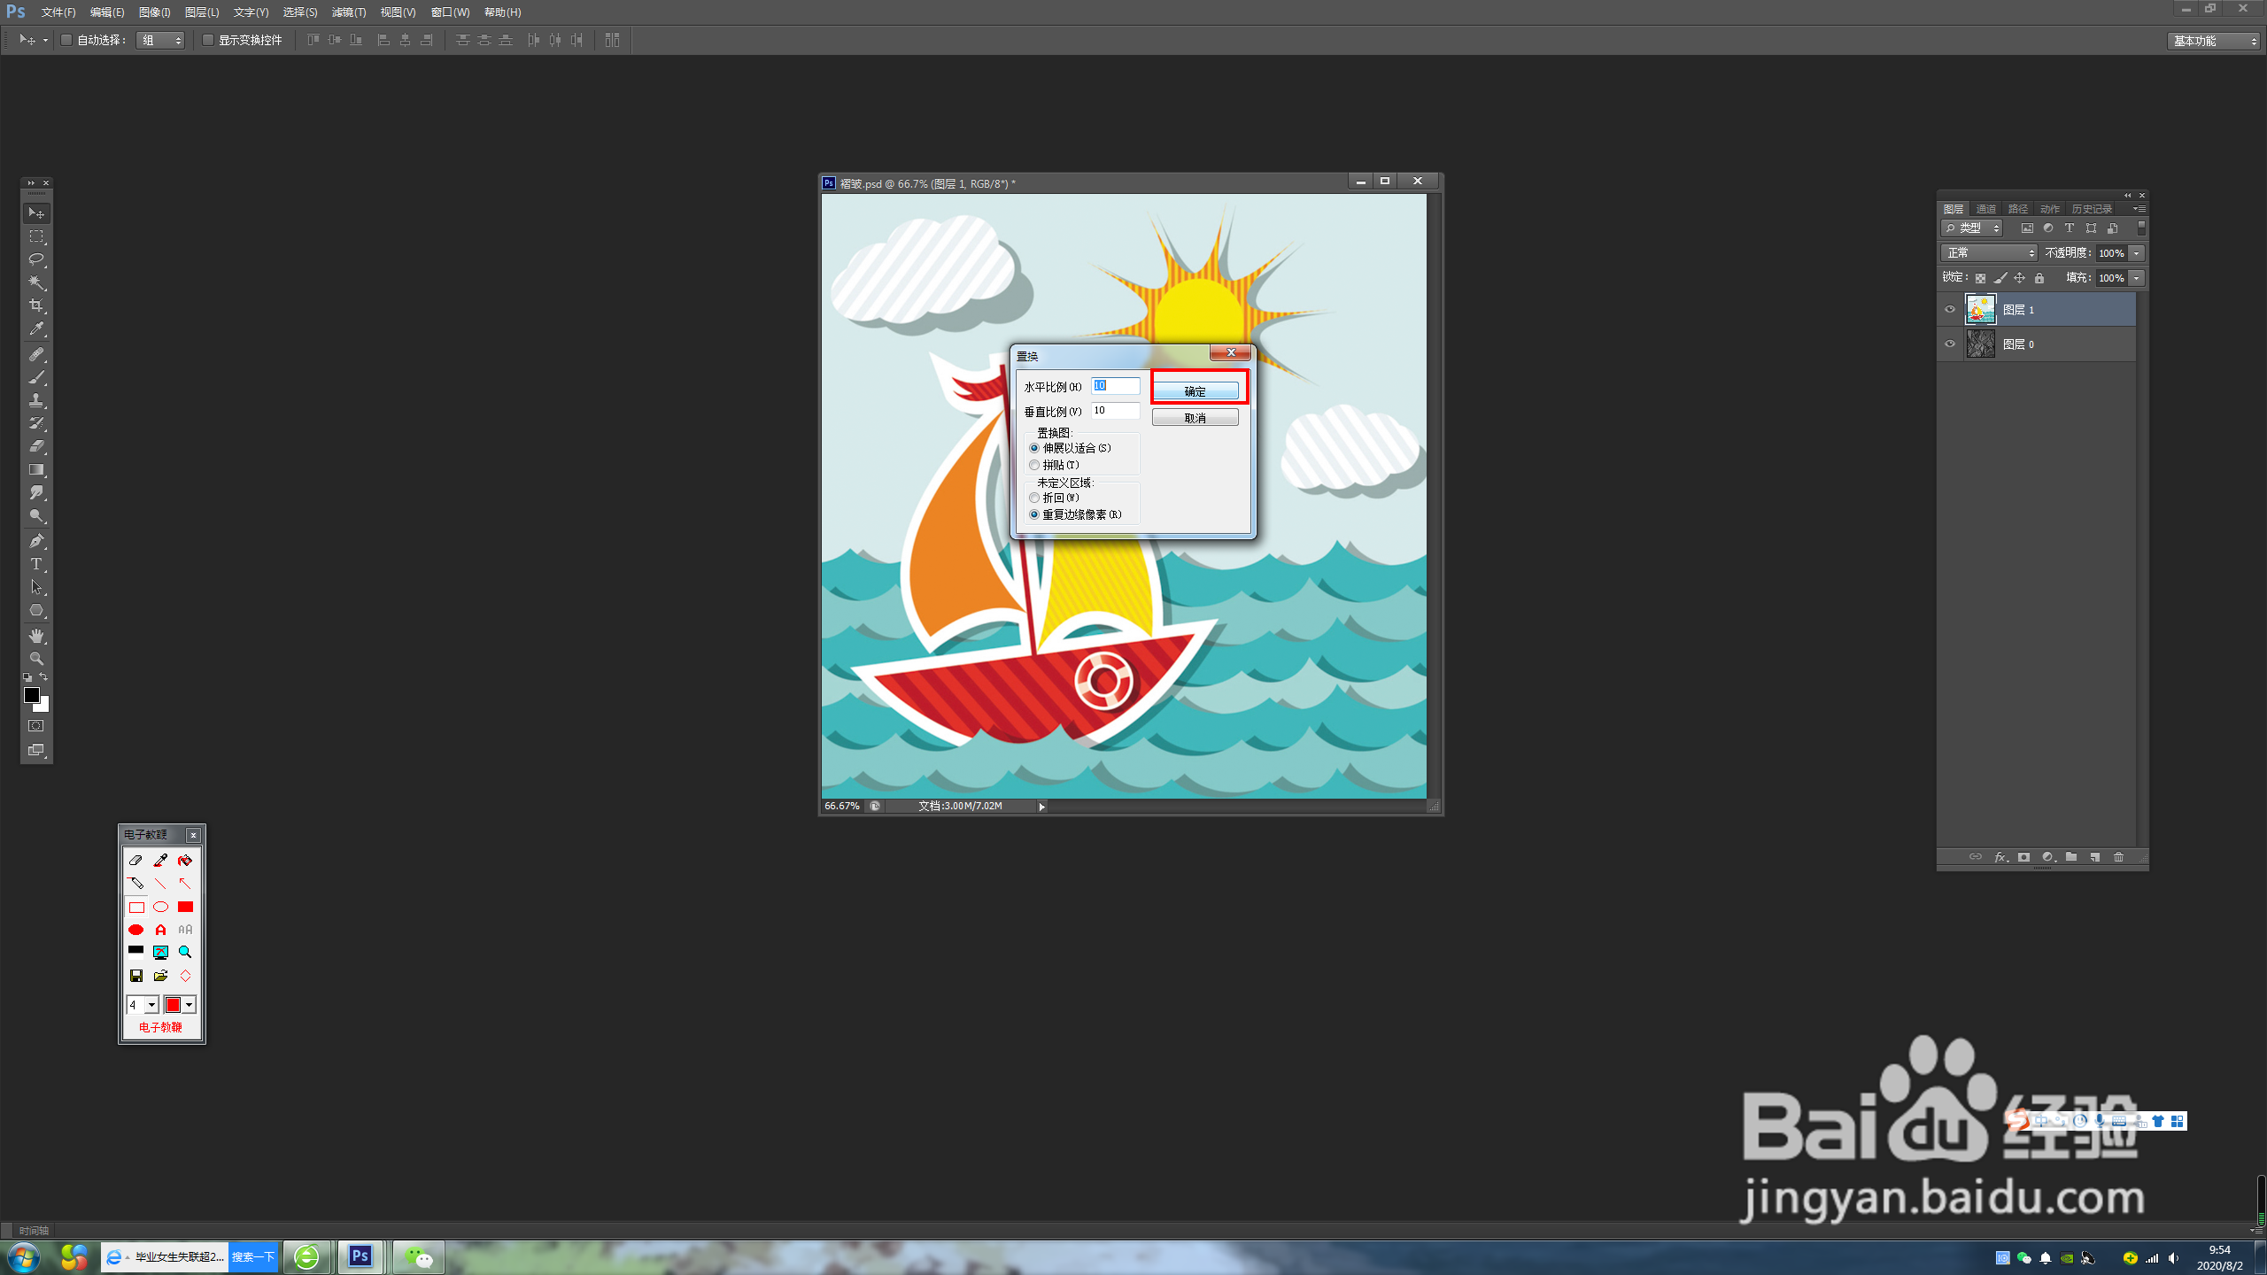Select the Lasso tool

tap(36, 259)
